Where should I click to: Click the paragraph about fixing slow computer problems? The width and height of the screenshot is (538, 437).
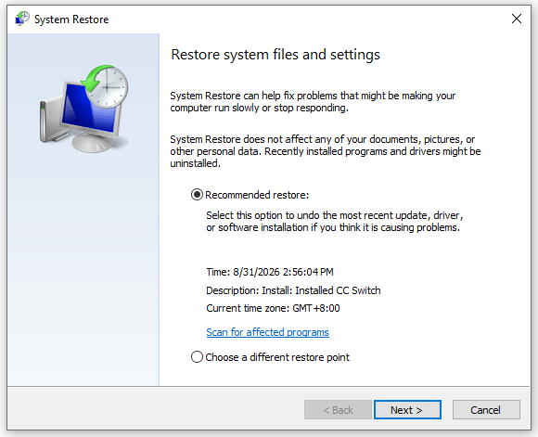pyautogui.click(x=313, y=102)
